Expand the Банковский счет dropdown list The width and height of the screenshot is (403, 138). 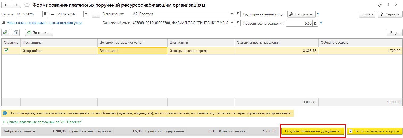pos(232,23)
